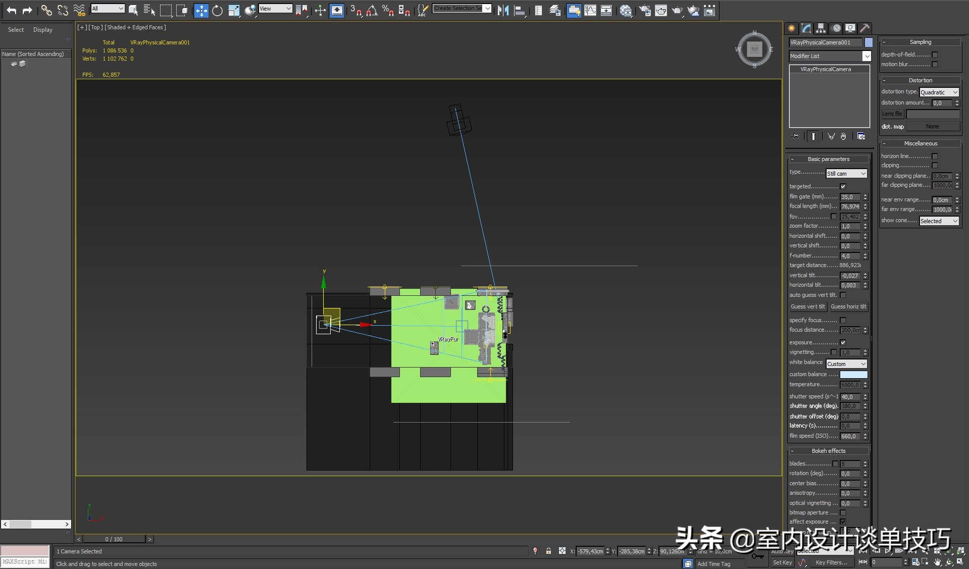Screen dimensions: 969x569
Task: Select the Utilities hammer panel icon
Action: [x=865, y=28]
